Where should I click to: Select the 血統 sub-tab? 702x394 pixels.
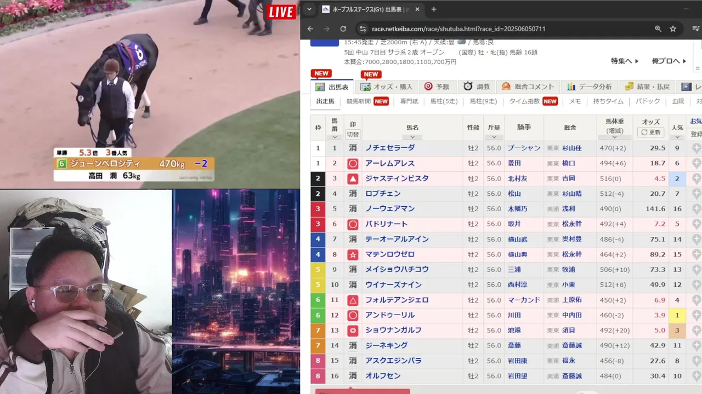click(x=678, y=101)
